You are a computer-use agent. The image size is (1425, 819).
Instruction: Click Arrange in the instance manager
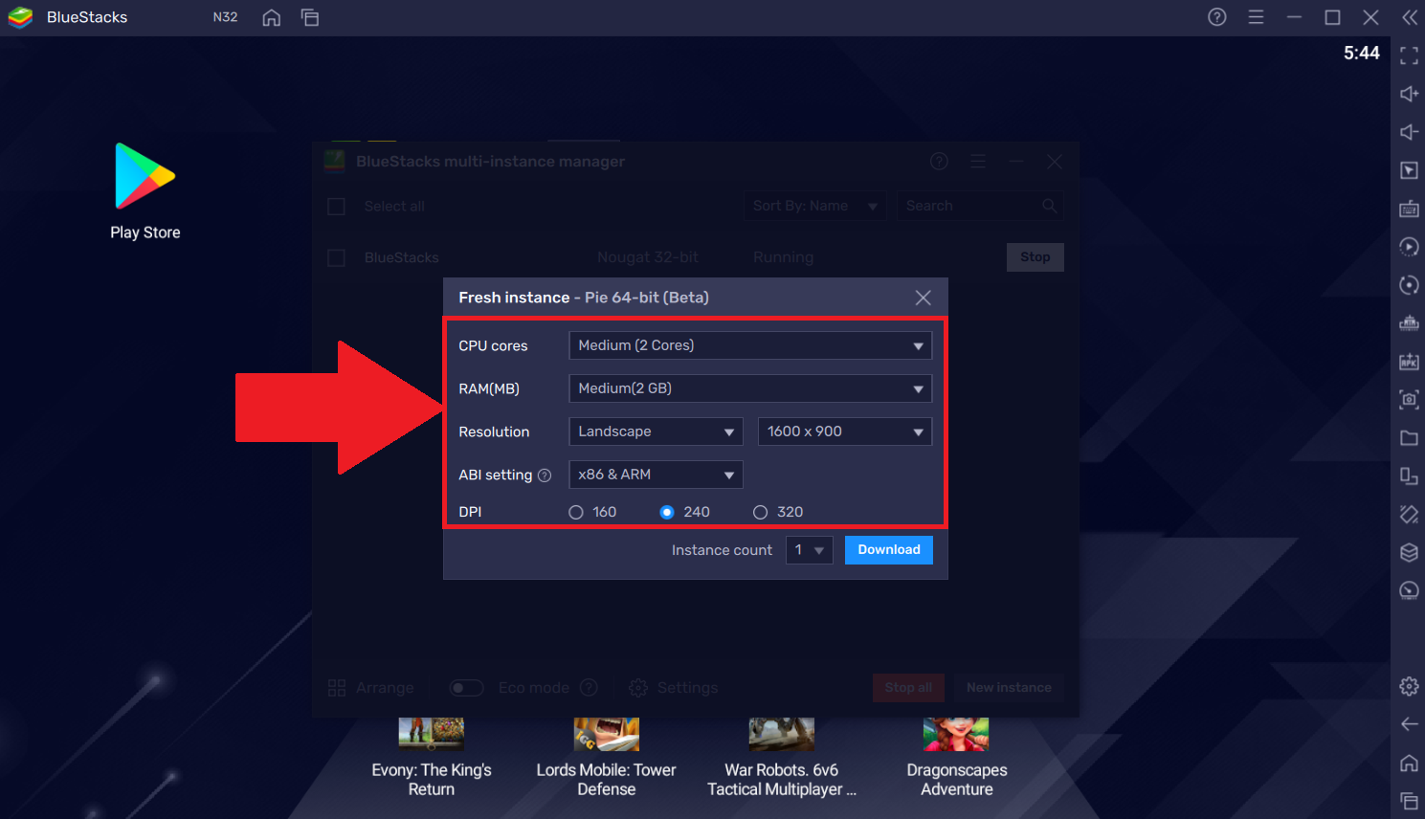371,688
